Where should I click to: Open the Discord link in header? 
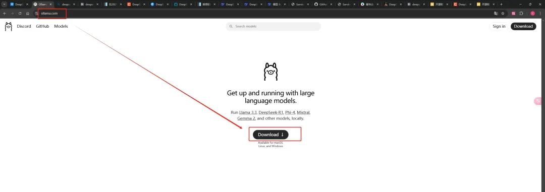24,26
